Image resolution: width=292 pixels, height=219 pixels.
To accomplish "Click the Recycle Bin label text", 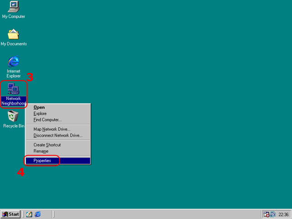I will coord(14,126).
